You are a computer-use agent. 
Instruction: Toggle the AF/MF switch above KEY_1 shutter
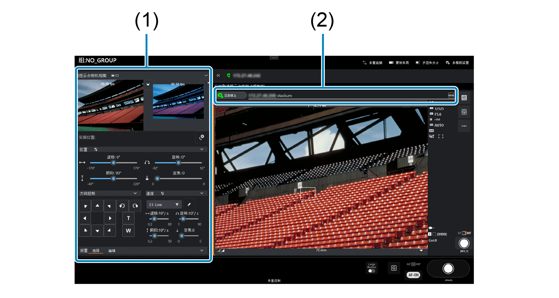tap(464, 233)
